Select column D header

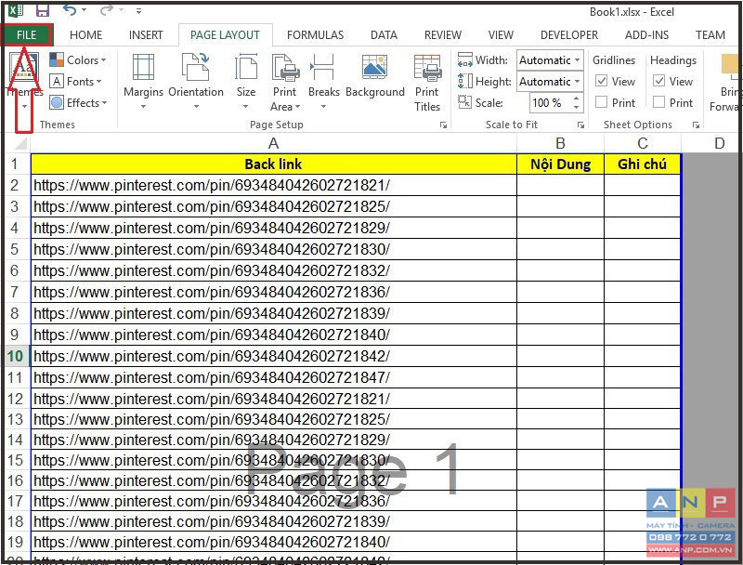pyautogui.click(x=719, y=143)
